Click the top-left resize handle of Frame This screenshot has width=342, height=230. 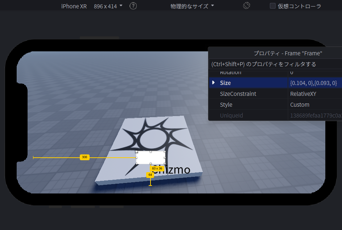pyautogui.click(x=136, y=152)
